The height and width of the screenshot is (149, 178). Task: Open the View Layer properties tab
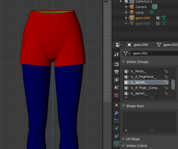click(x=117, y=80)
